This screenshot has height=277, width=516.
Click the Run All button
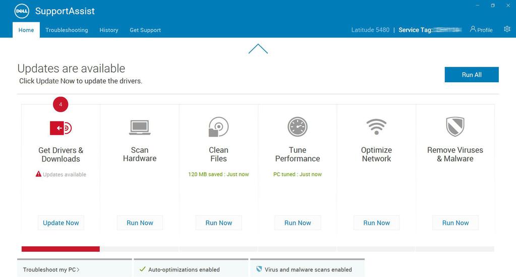(472, 75)
